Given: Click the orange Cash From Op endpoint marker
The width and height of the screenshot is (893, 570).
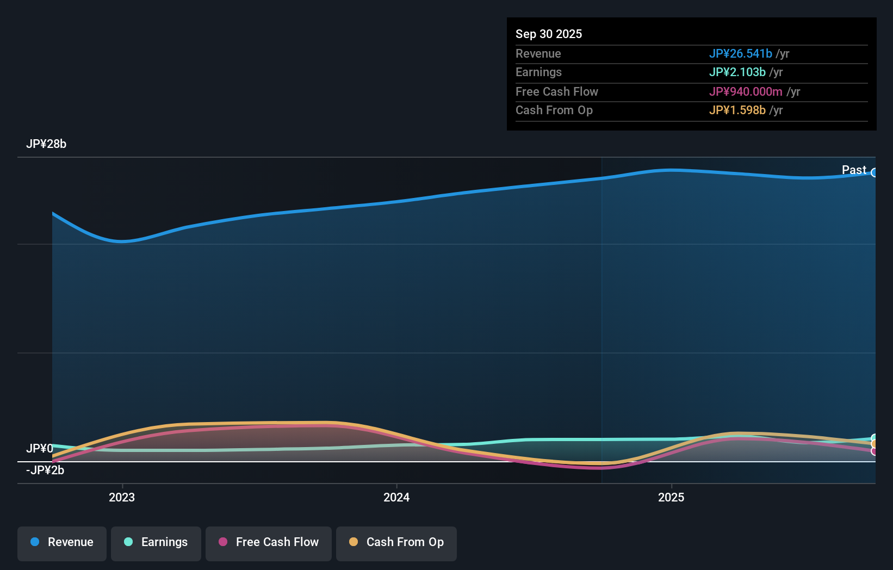Looking at the screenshot, I should click(874, 444).
